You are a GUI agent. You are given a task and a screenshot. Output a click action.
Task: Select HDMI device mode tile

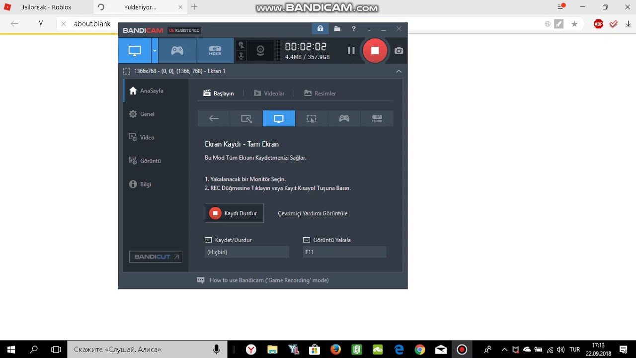click(x=377, y=118)
